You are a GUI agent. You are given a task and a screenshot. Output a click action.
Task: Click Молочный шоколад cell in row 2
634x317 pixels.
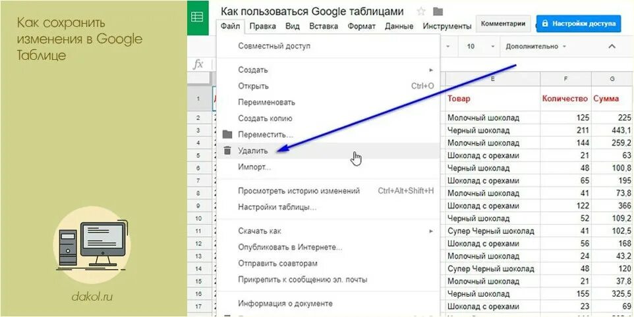[492, 118]
